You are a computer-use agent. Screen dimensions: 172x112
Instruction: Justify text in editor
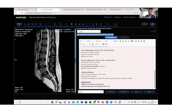tap(144, 41)
